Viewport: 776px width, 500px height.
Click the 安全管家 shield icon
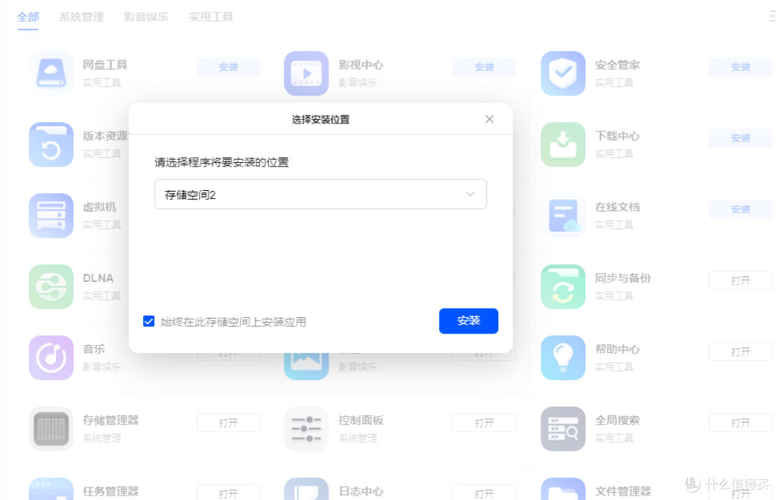563,73
